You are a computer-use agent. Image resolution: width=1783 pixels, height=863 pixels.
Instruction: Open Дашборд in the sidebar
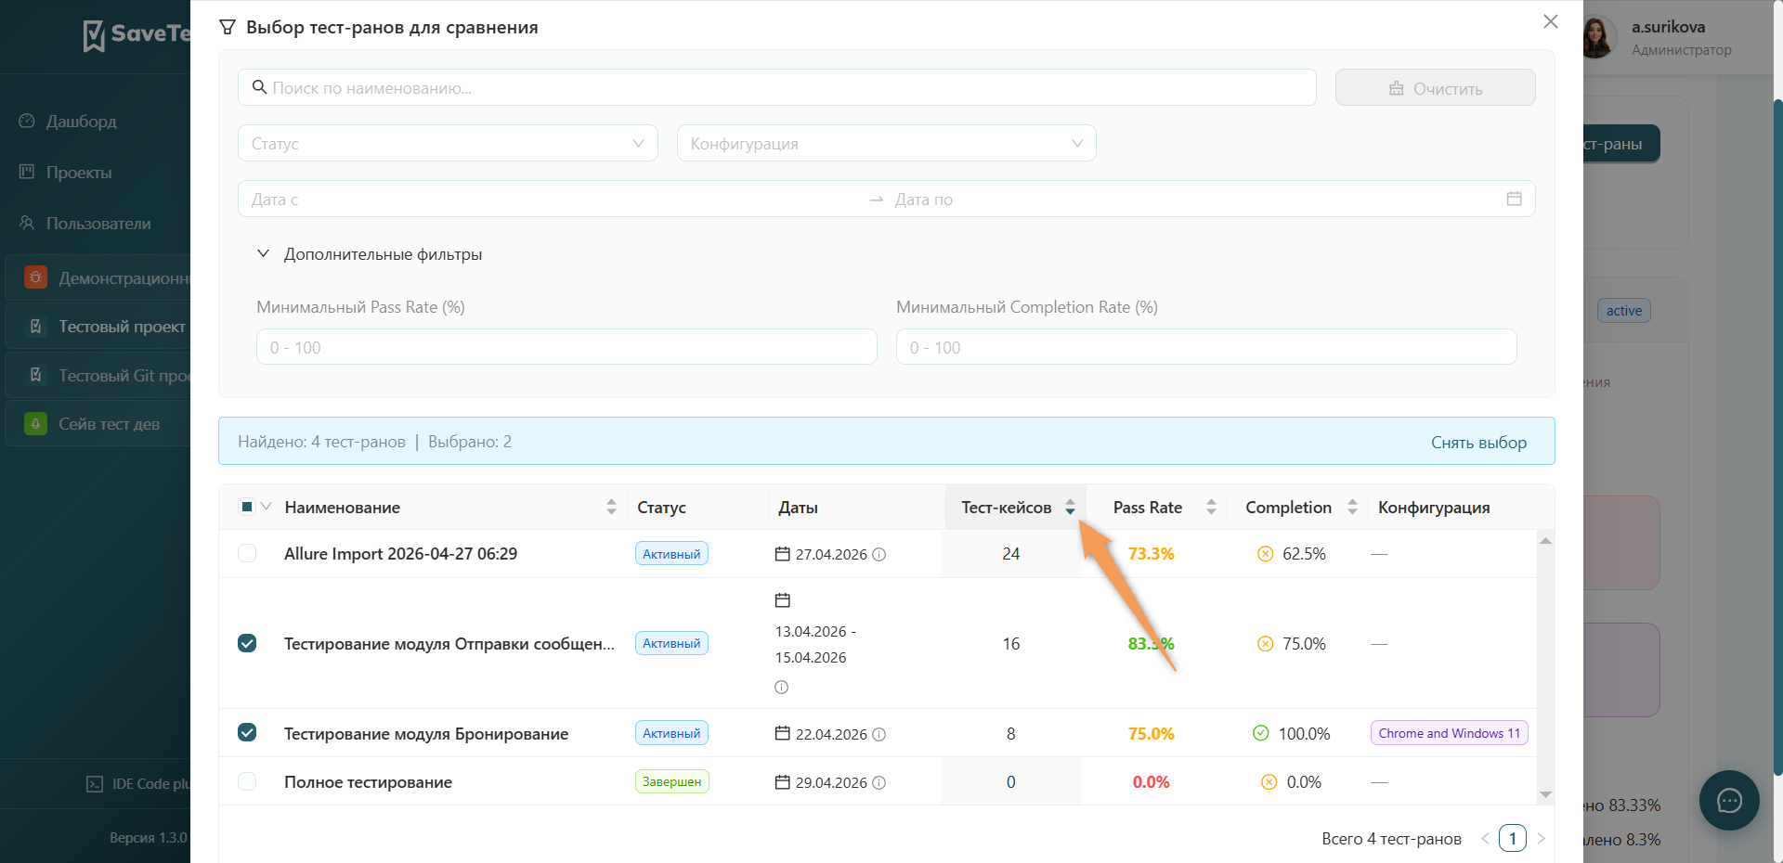click(82, 121)
